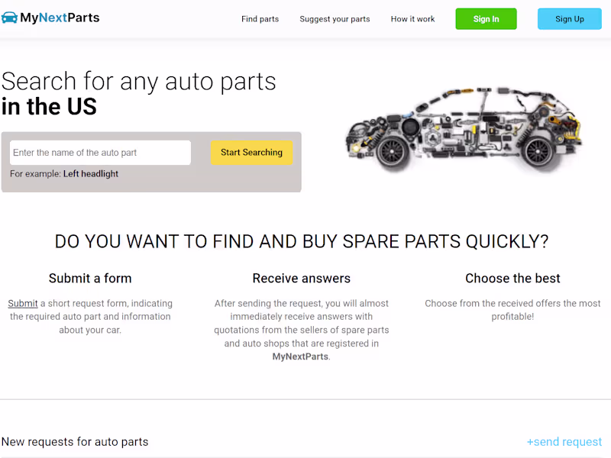Open the Find parts menu item

click(260, 19)
